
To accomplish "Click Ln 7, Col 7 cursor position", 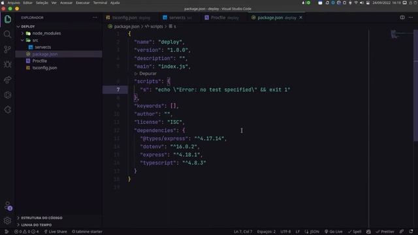I will click(x=243, y=232).
